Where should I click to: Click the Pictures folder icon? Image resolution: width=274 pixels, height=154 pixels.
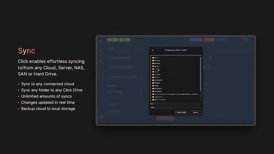click(x=153, y=61)
